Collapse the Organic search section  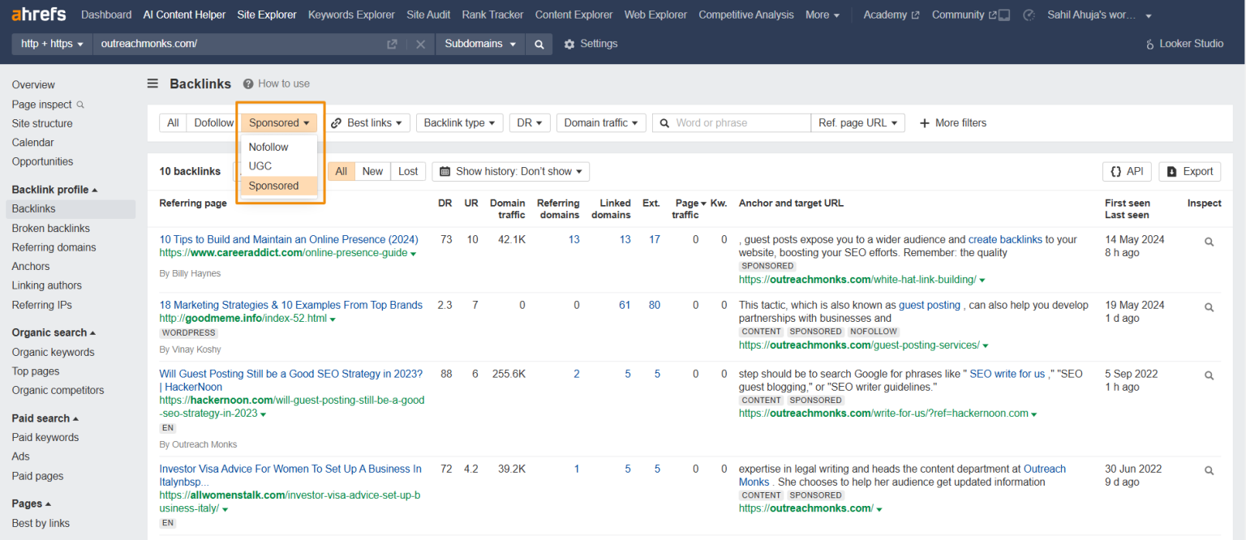(54, 332)
